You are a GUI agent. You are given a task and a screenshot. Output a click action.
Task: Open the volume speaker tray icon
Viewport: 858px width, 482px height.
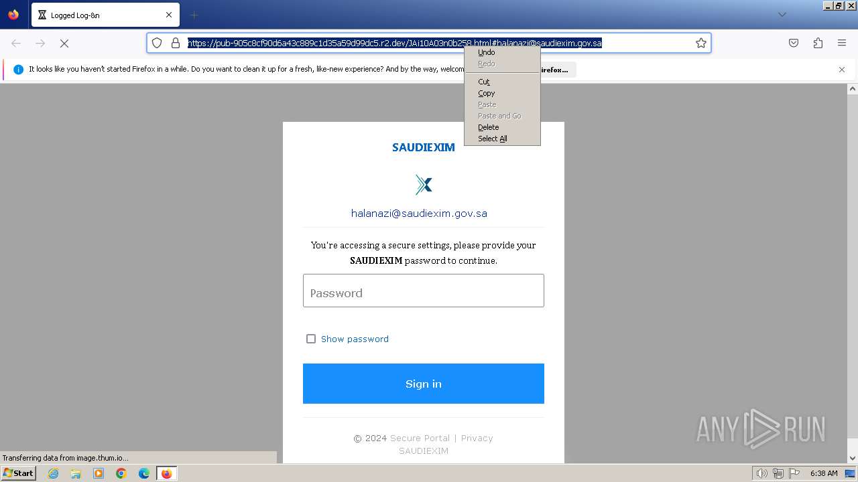pos(762,473)
